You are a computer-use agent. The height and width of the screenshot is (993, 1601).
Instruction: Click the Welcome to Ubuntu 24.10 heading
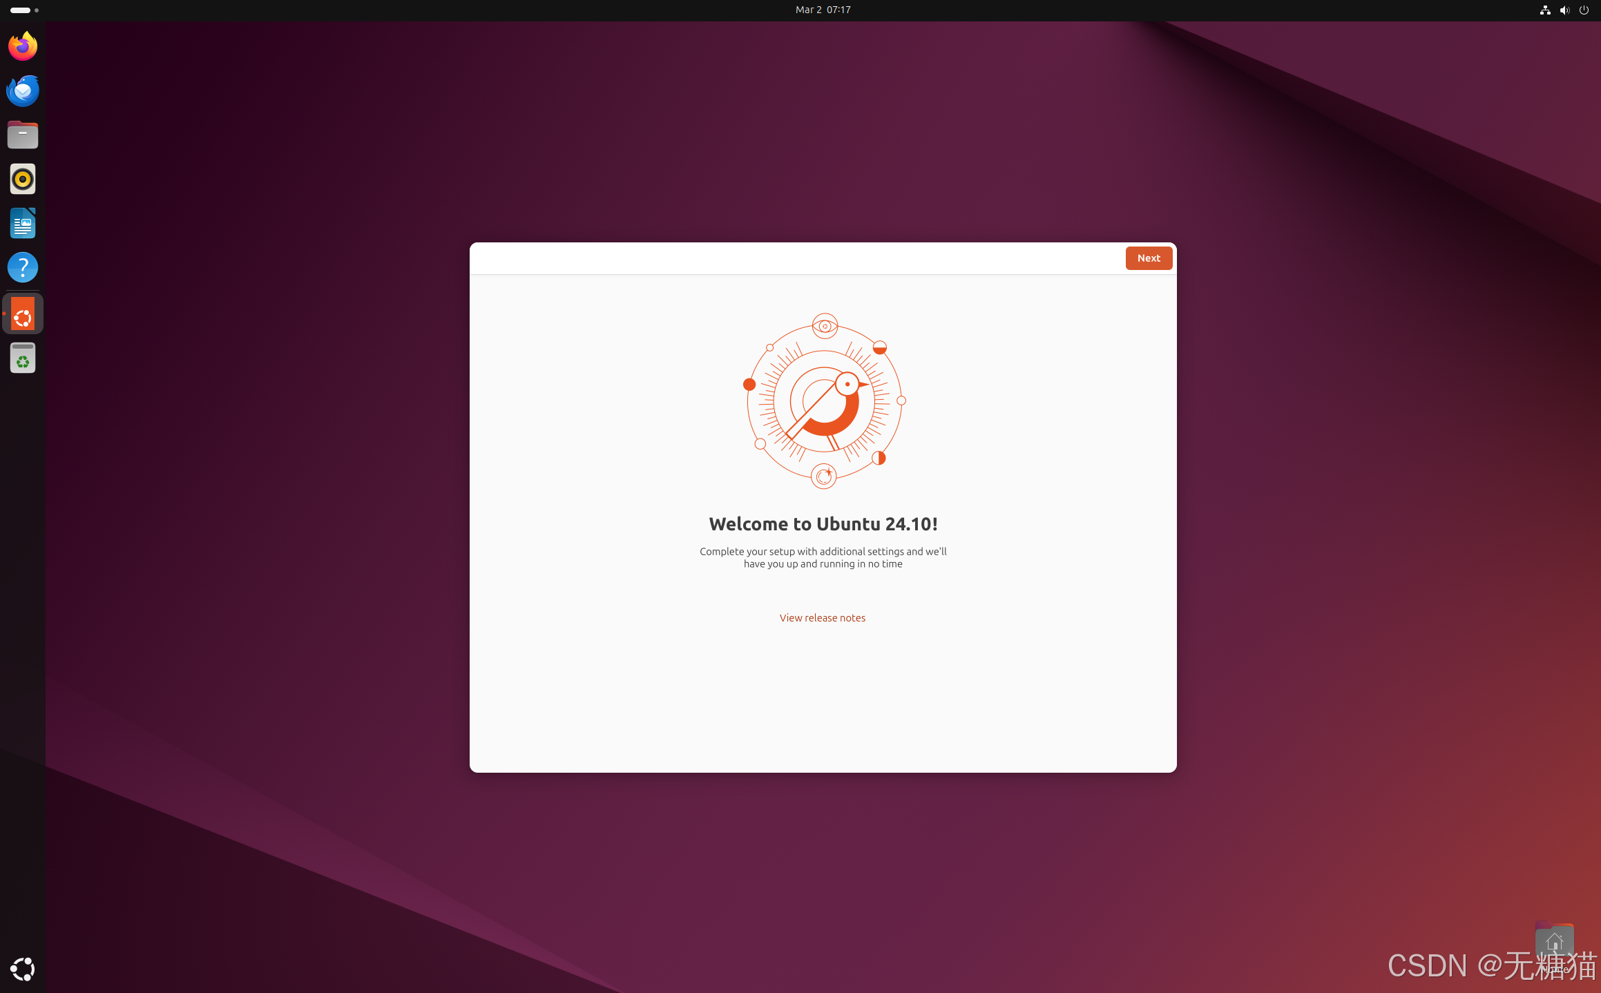pos(823,524)
